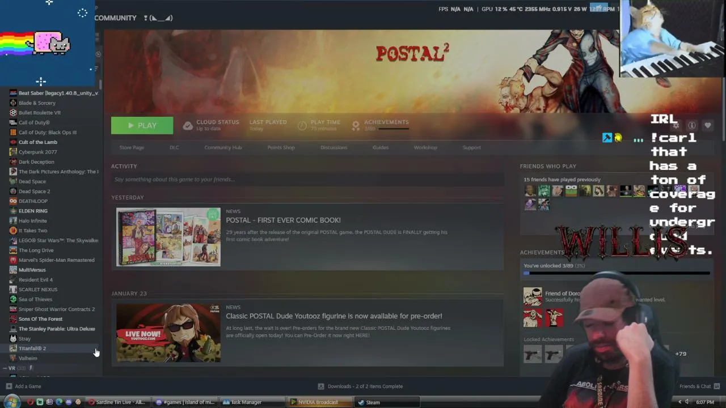Click the Play Time clock icon
Image resolution: width=726 pixels, height=408 pixels.
coord(302,125)
